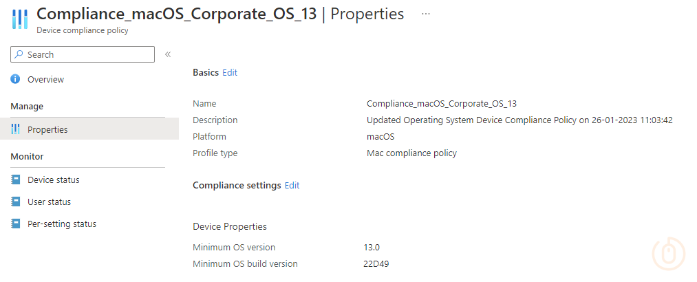
Task: Click the Properties sidebar icon
Action: tap(16, 129)
